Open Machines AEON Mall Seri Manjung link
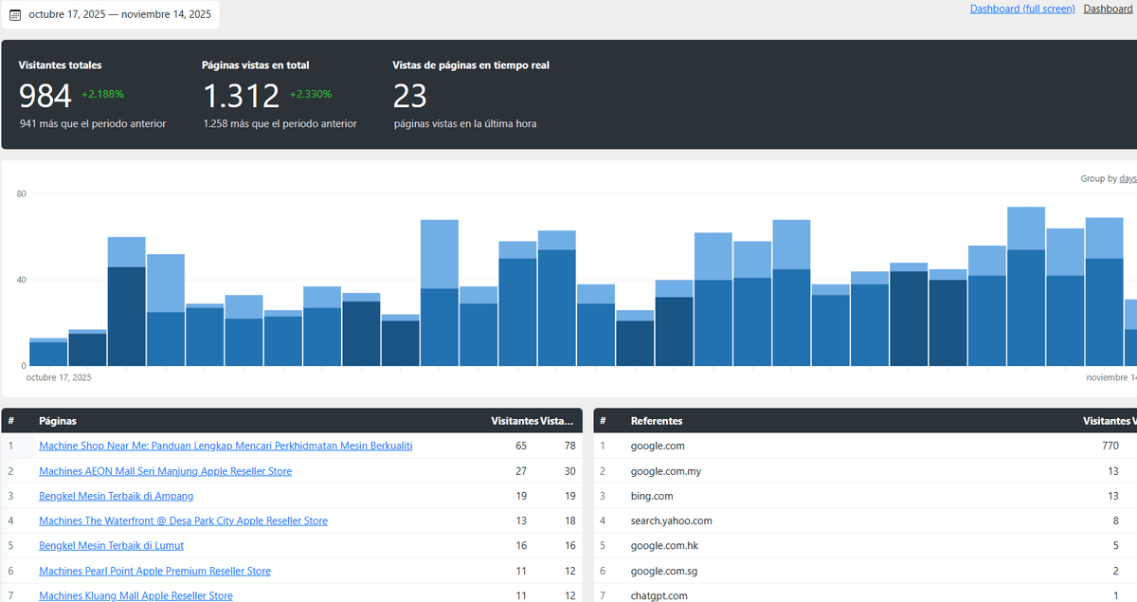The image size is (1137, 602). 165,471
